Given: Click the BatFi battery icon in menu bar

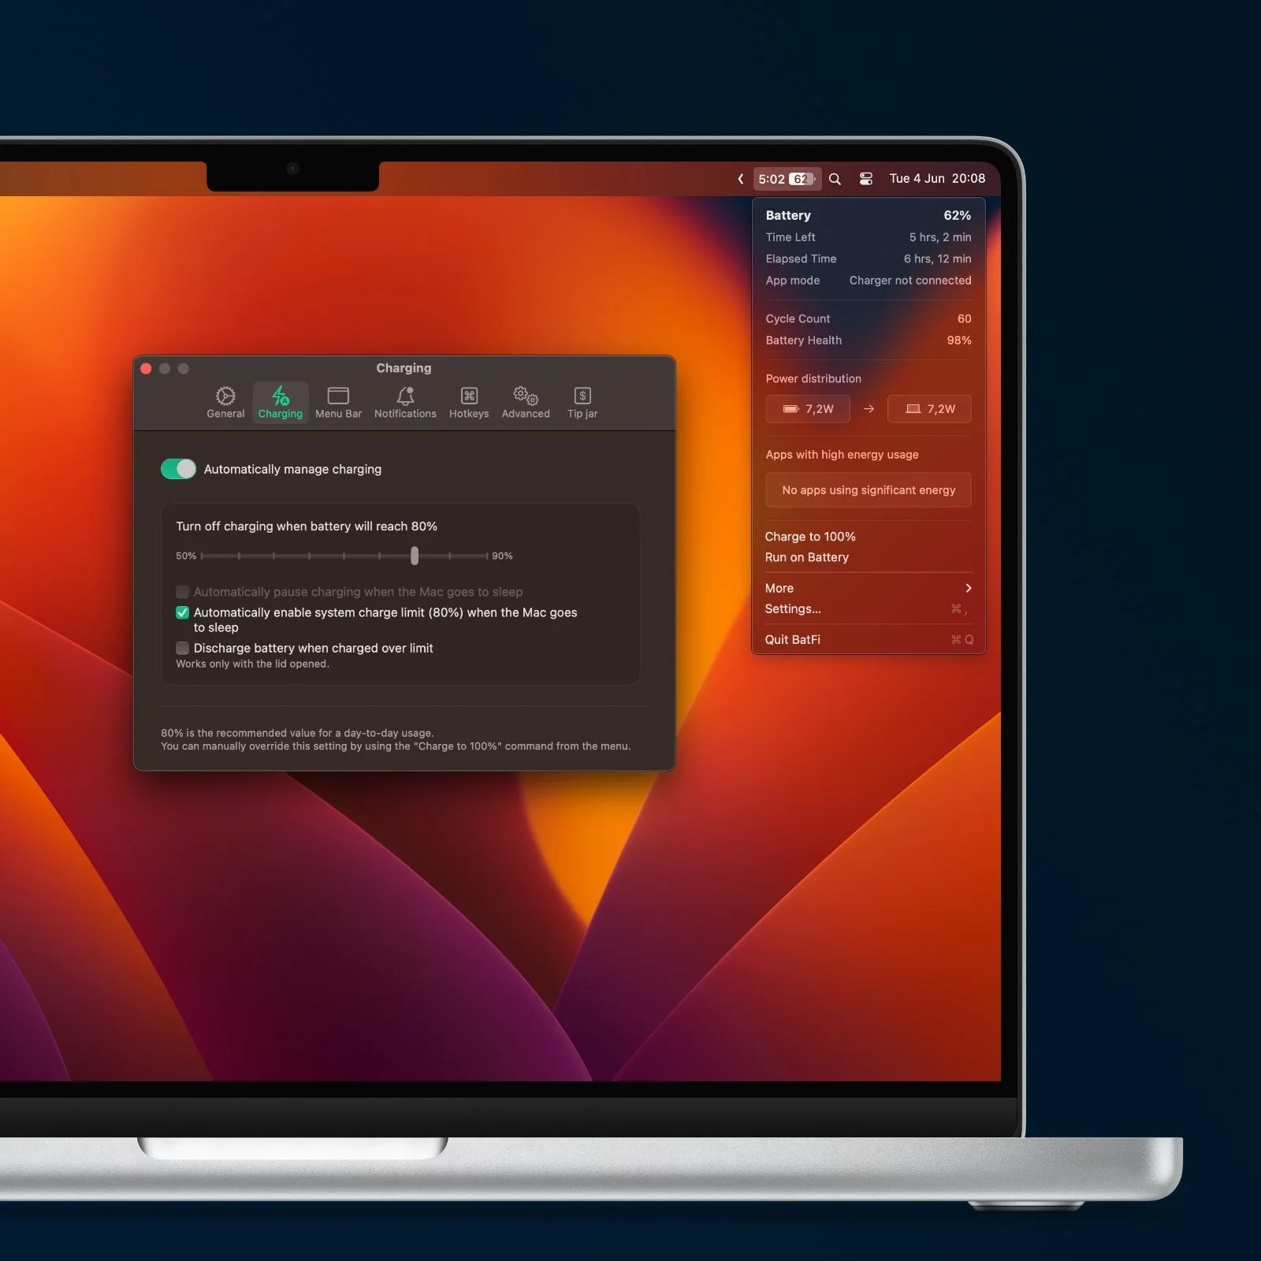Looking at the screenshot, I should point(788,179).
